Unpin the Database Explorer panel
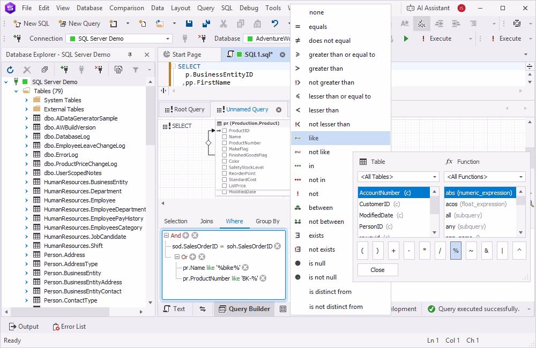Image resolution: width=536 pixels, height=348 pixels. [x=129, y=54]
